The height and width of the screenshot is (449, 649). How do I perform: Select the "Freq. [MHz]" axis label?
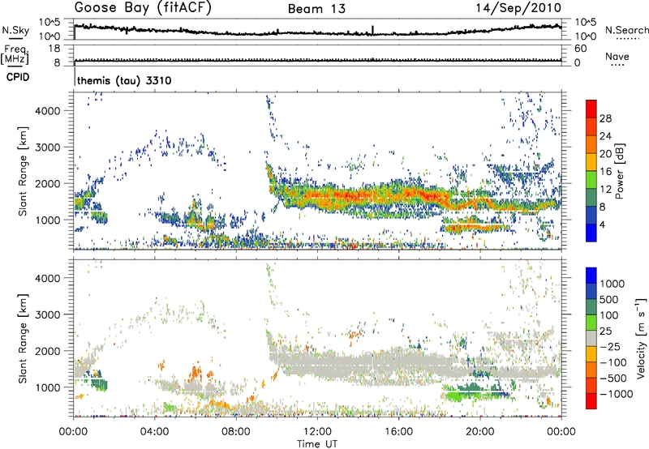point(15,55)
